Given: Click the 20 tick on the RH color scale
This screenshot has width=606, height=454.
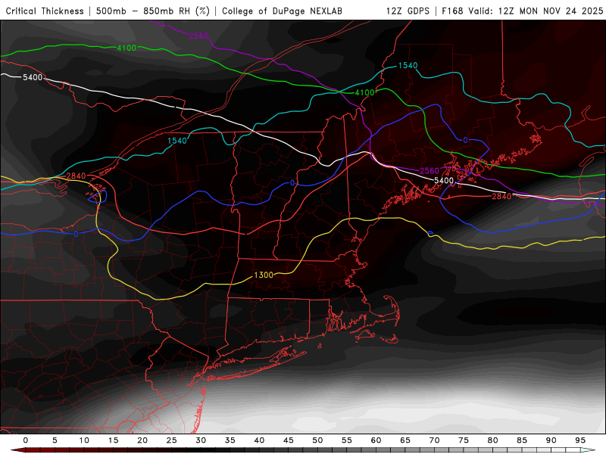Looking at the screenshot, I should coord(142,440).
